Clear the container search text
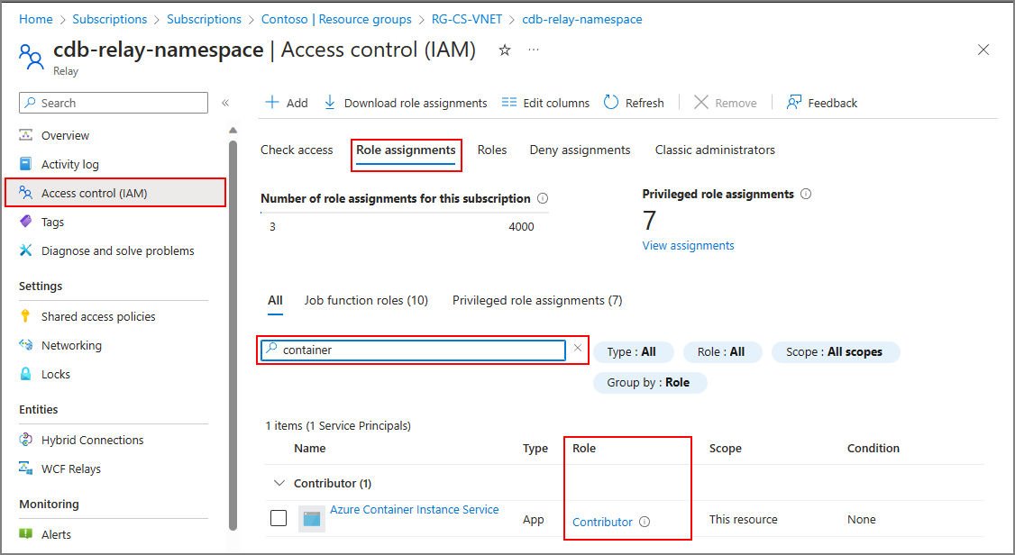 [x=577, y=350]
